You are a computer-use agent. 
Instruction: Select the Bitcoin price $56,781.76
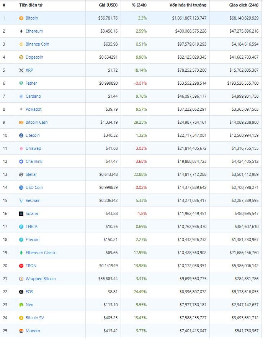108,18
